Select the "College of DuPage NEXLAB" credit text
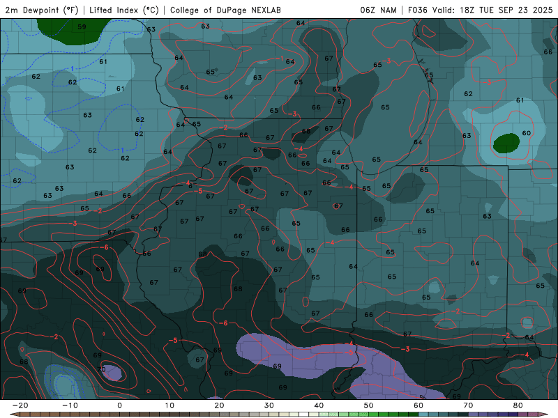This screenshot has width=558, height=418. coord(225,10)
